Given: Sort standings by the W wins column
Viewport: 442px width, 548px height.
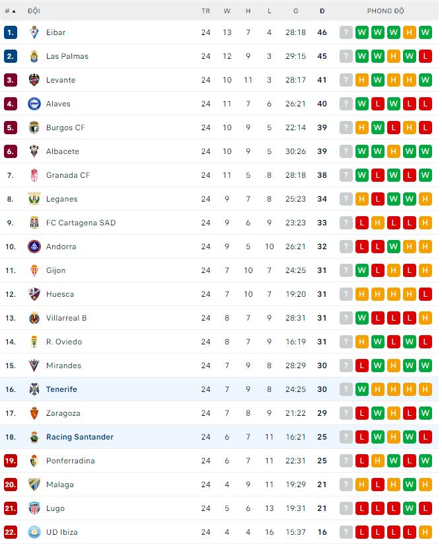Looking at the screenshot, I should pyautogui.click(x=227, y=11).
